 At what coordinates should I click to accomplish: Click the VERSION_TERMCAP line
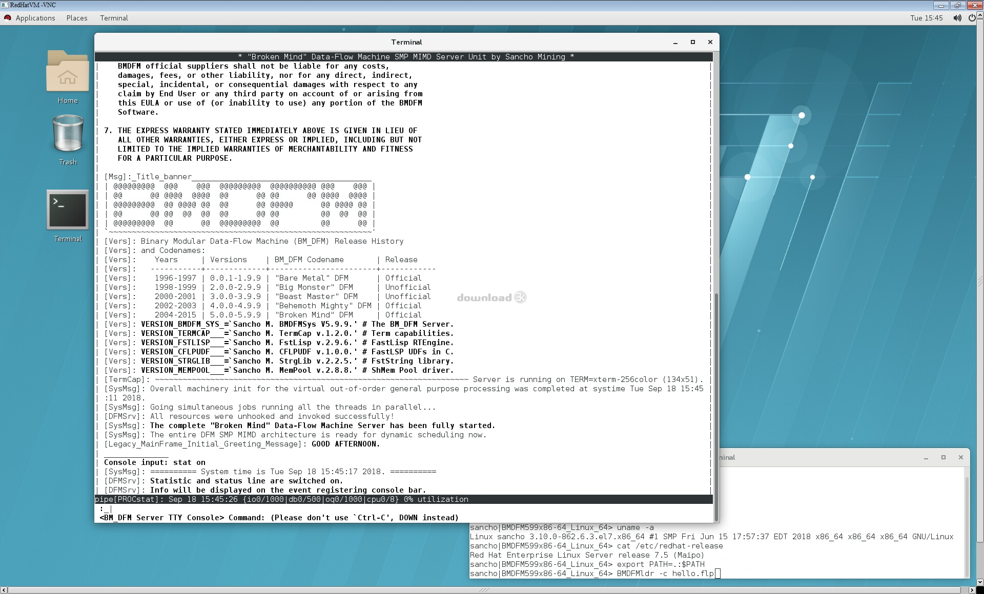[x=279, y=333]
